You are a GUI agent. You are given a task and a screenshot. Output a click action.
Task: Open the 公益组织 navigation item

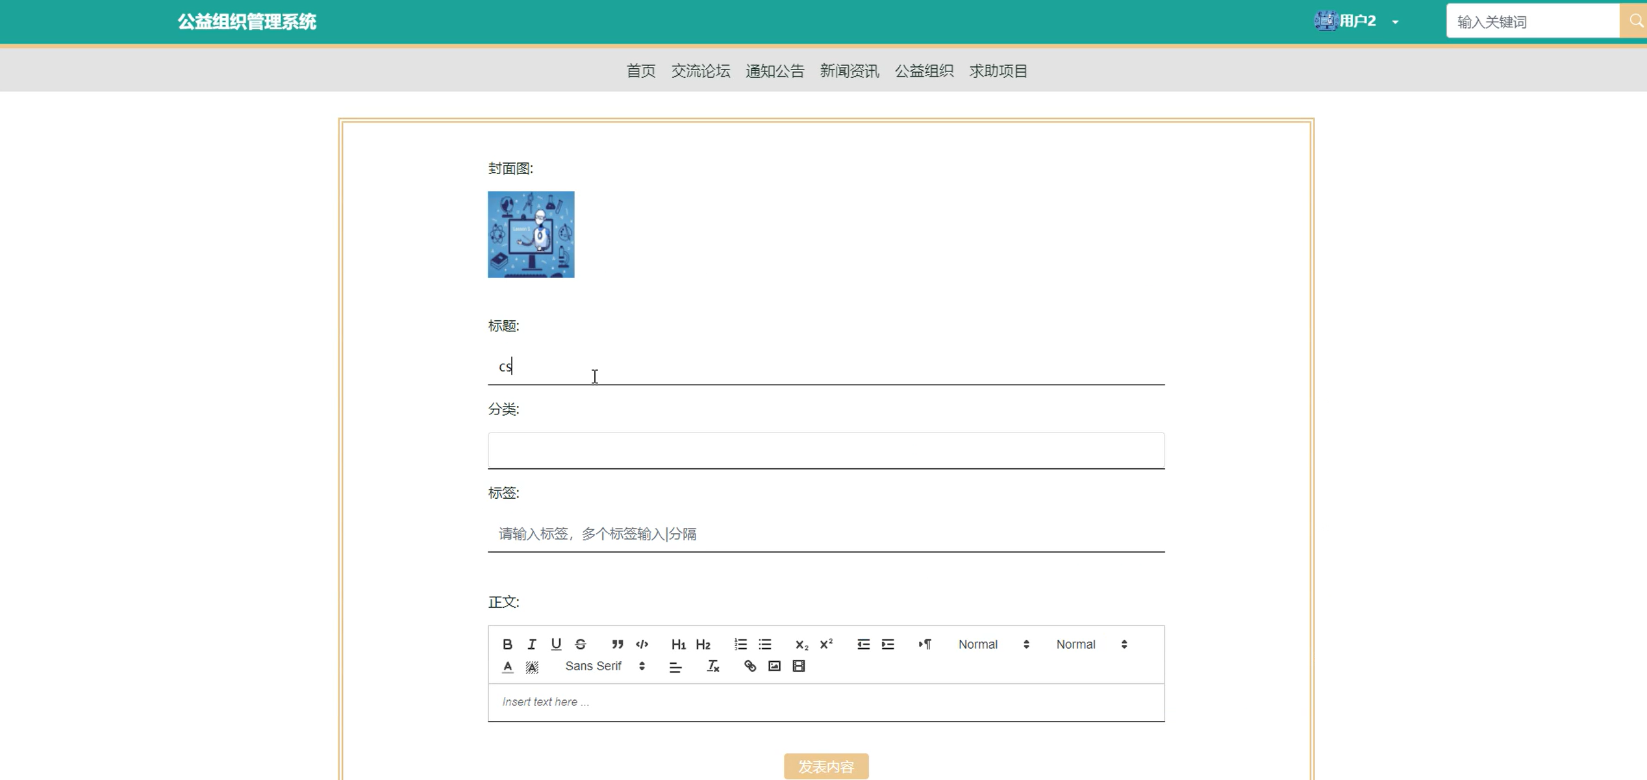point(924,71)
